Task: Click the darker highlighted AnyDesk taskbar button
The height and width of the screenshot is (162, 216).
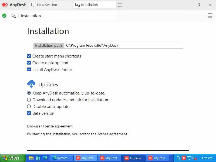Action: point(133,158)
